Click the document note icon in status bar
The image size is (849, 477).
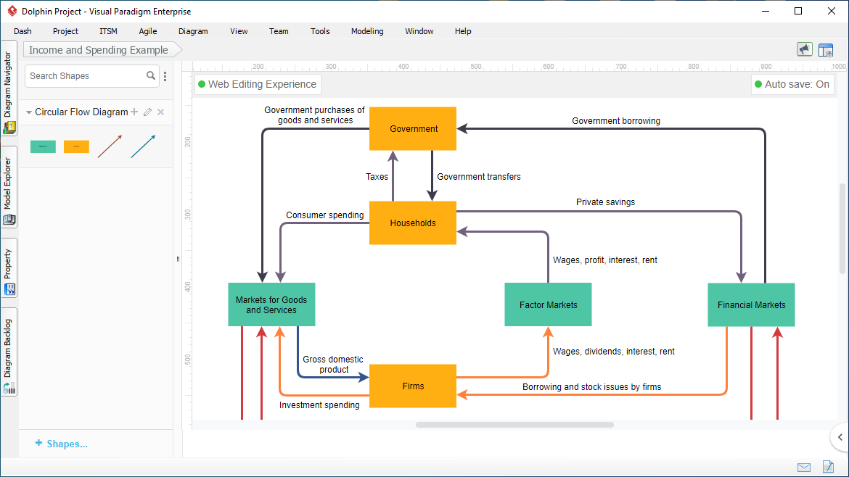[828, 466]
